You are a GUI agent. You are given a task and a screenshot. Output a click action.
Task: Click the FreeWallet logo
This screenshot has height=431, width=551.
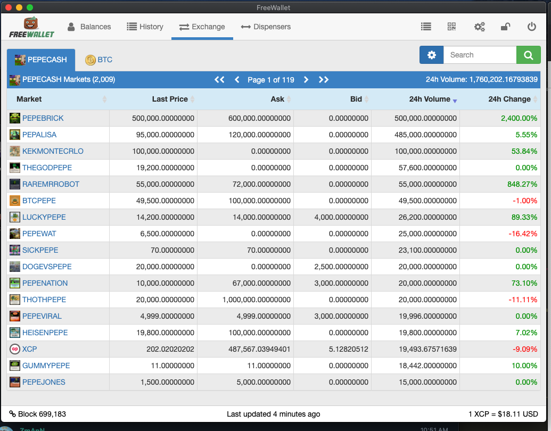pos(31,27)
